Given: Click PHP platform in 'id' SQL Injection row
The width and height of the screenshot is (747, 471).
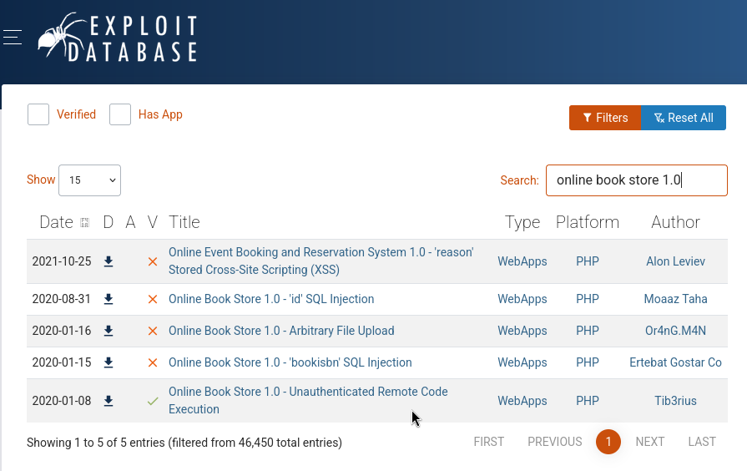Looking at the screenshot, I should (x=588, y=299).
